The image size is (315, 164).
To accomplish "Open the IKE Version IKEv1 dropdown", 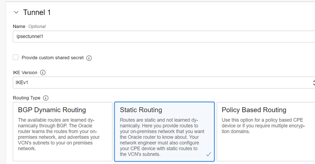I will pyautogui.click(x=164, y=83).
